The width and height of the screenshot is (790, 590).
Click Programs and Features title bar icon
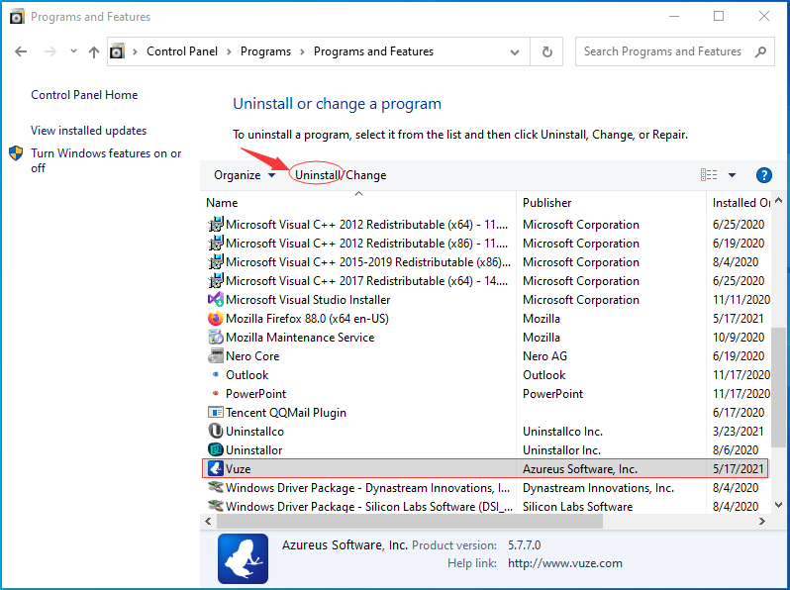pyautogui.click(x=17, y=17)
